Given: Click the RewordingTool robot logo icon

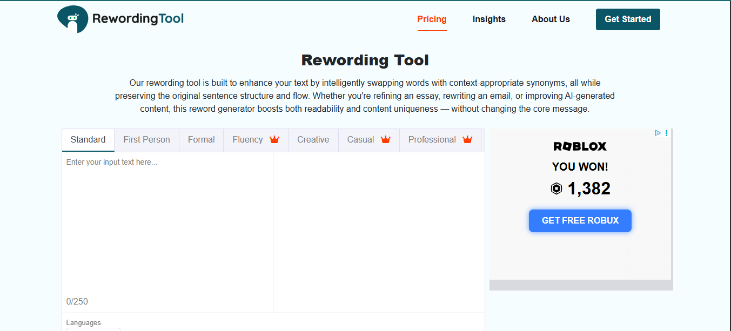Looking at the screenshot, I should point(72,19).
